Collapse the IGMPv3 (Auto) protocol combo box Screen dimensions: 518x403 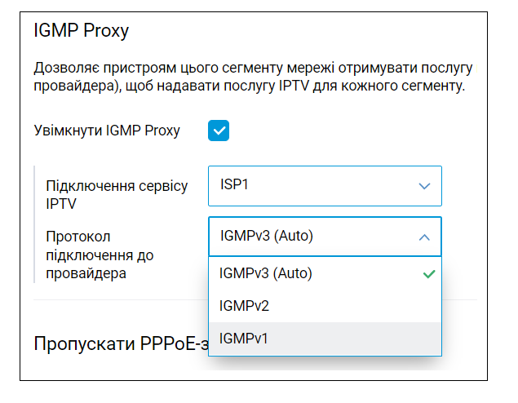click(325, 237)
